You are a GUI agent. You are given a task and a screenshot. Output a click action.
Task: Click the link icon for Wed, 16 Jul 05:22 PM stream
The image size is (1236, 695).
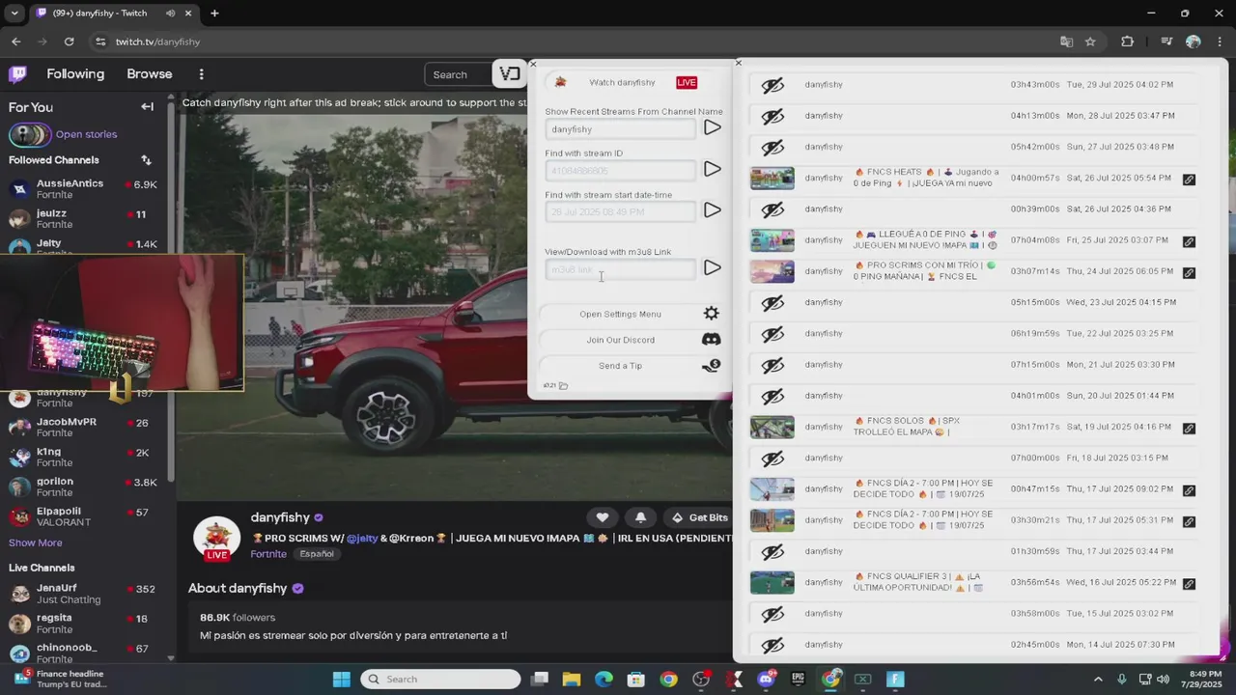tap(1189, 584)
